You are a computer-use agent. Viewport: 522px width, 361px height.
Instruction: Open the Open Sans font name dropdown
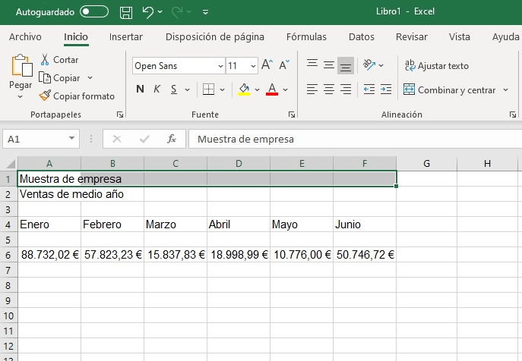coord(220,66)
